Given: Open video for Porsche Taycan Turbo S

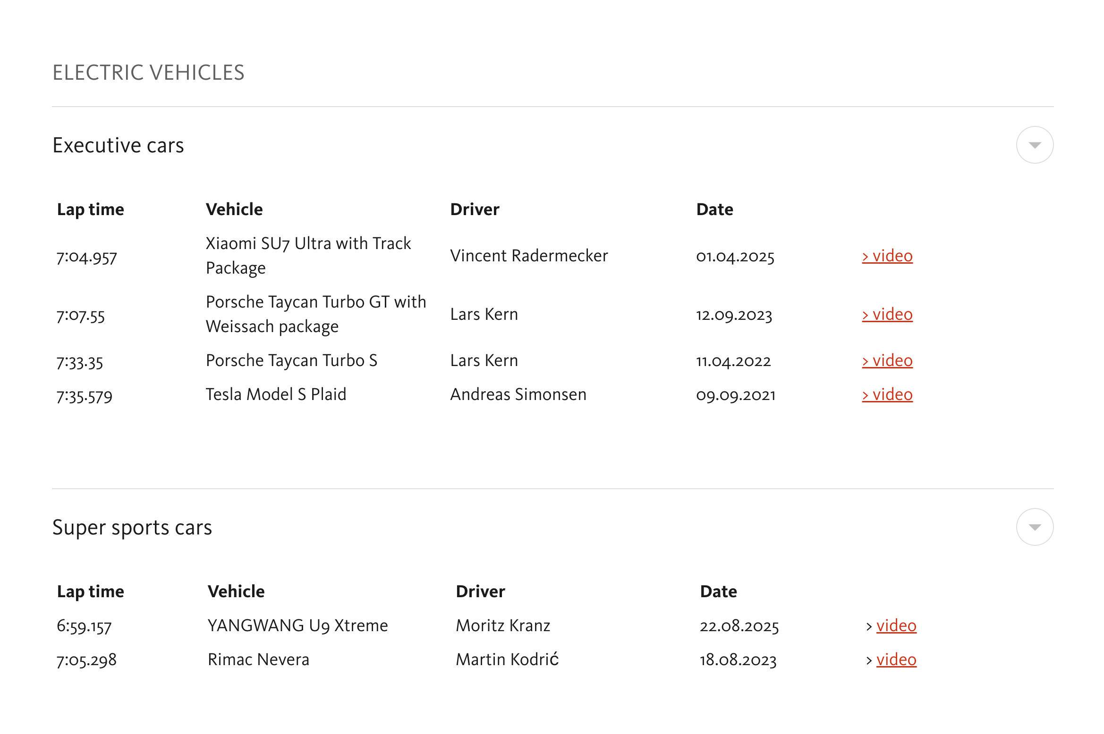Looking at the screenshot, I should click(887, 360).
